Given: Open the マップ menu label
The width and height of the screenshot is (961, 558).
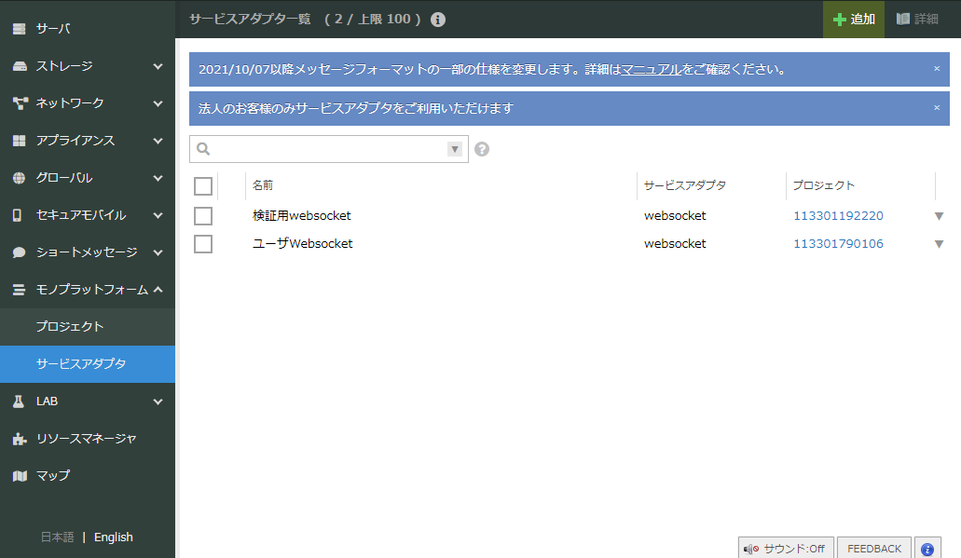Looking at the screenshot, I should pyautogui.click(x=53, y=476).
